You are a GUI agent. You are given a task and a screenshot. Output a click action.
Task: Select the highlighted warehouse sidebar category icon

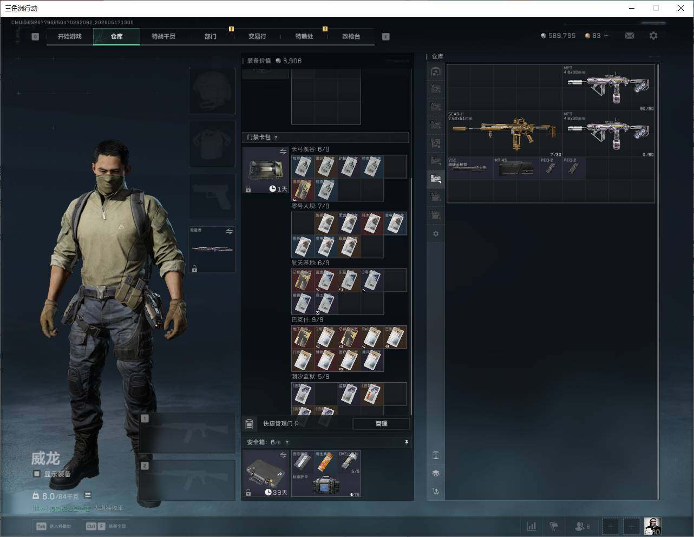(x=436, y=179)
